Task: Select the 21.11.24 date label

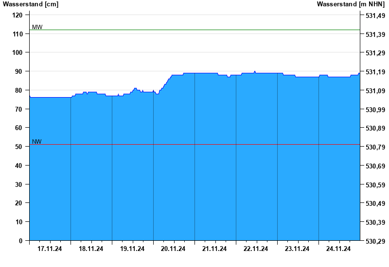Action: [214, 249]
